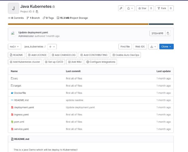This screenshot has height=152, width=188.
Task: Open 'first all of files' commit for src
Action: (x=74, y=78)
